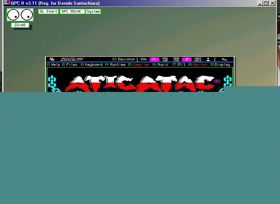Click the Zzz sleep icon

[224, 59]
